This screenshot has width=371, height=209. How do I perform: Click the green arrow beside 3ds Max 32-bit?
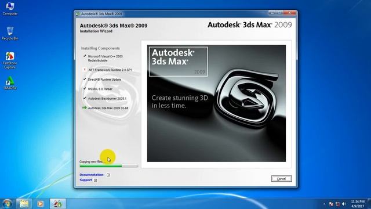[85, 107]
